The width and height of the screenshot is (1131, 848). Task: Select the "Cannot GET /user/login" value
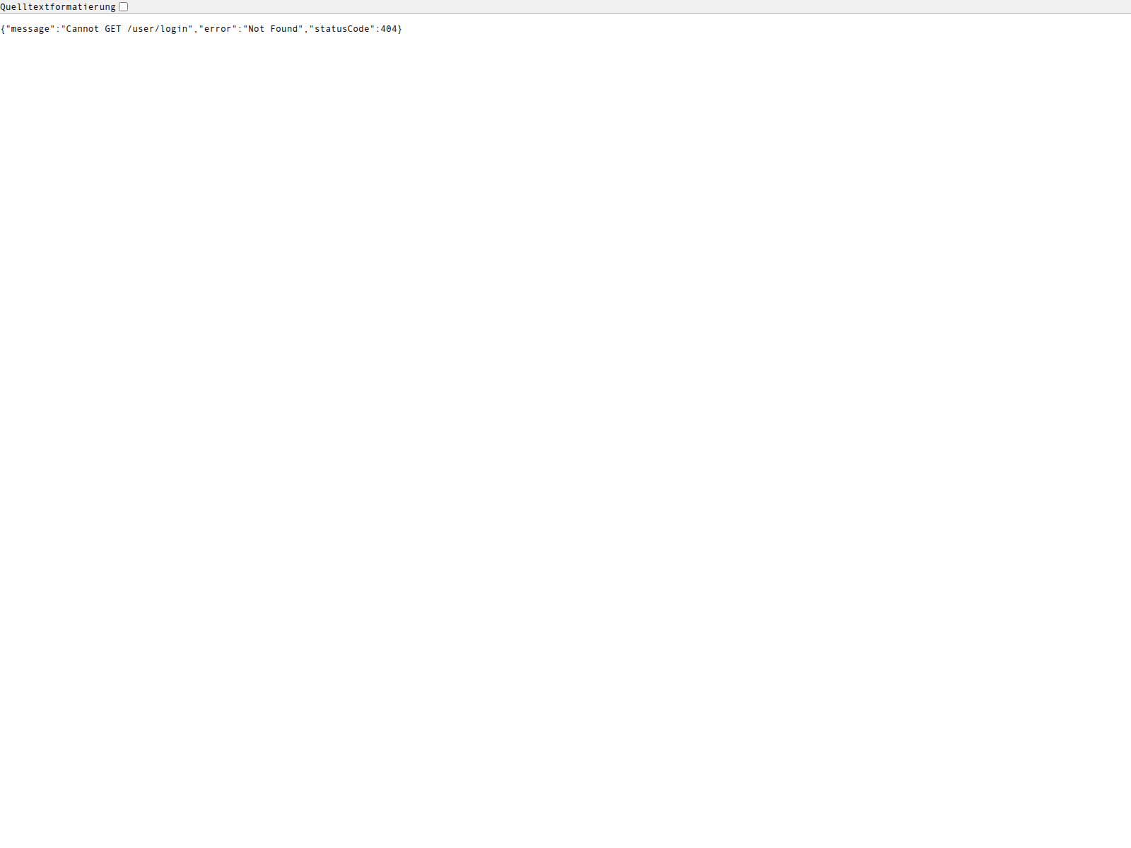127,29
